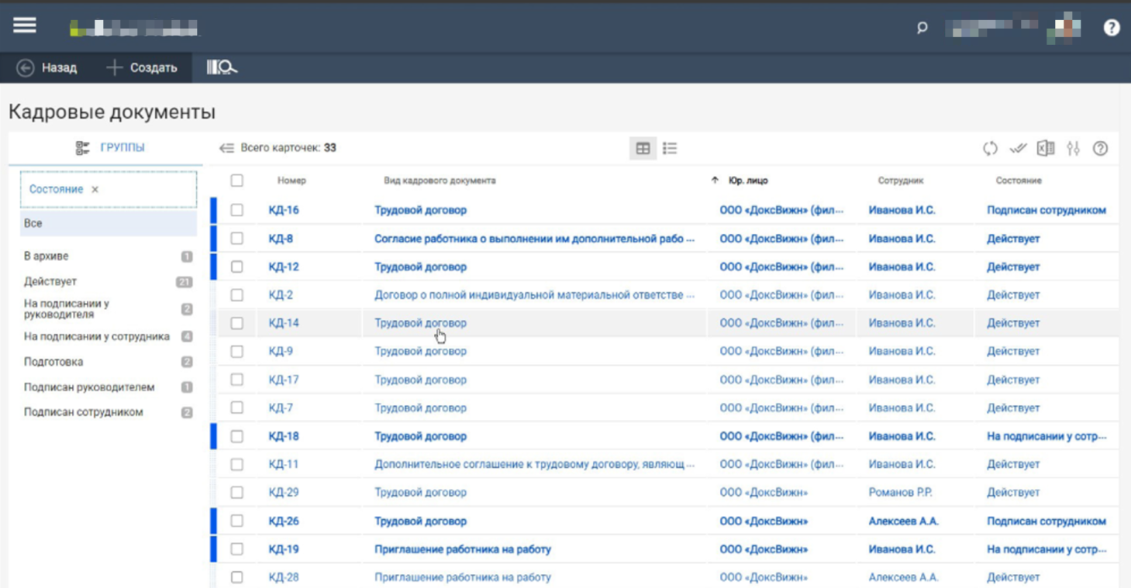Refresh the document list

point(990,148)
